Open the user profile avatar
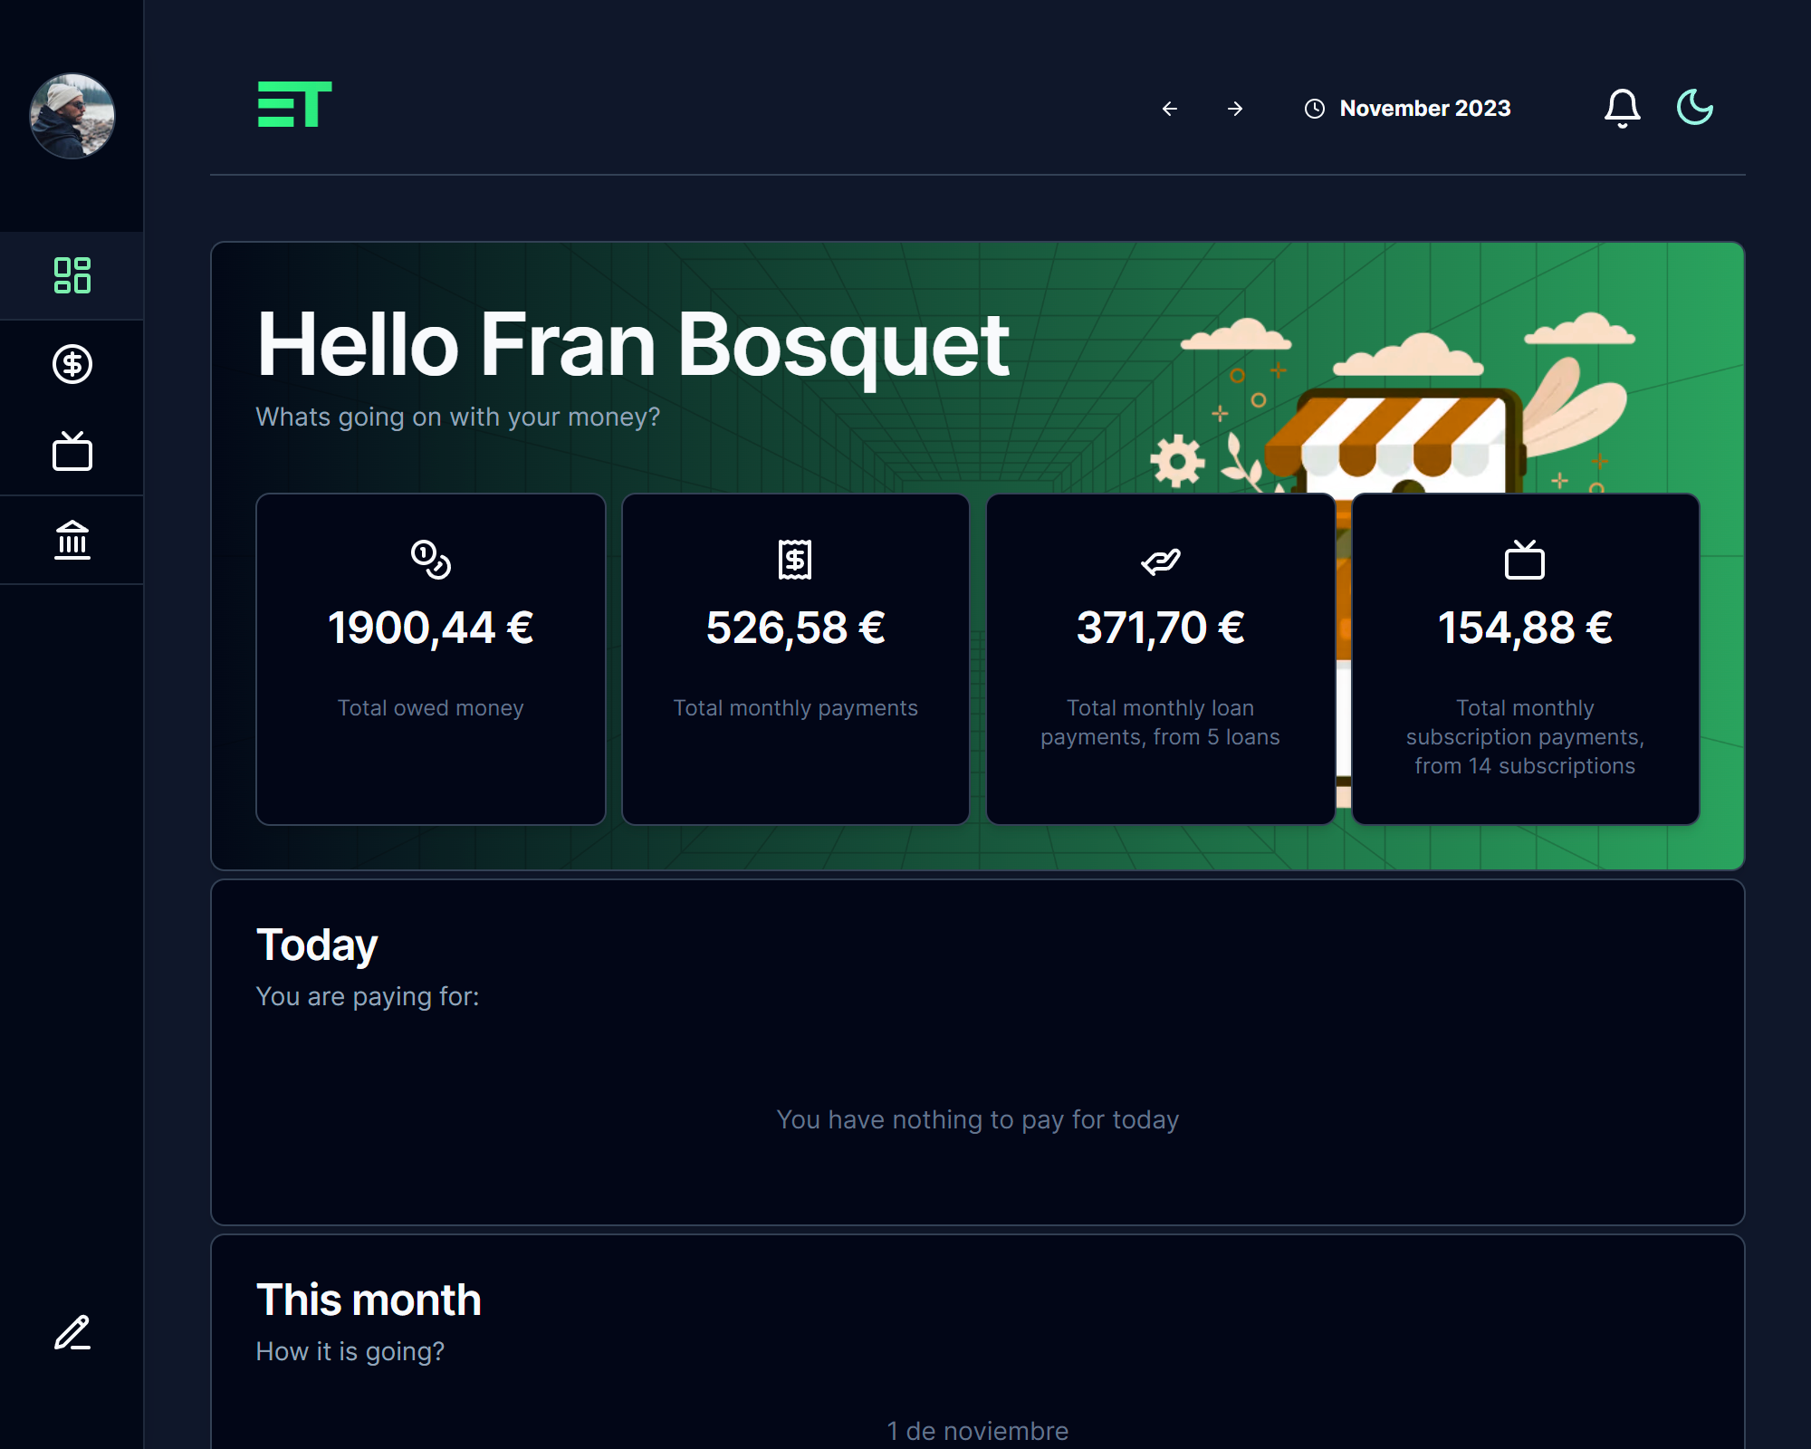The image size is (1811, 1449). coord(72,116)
